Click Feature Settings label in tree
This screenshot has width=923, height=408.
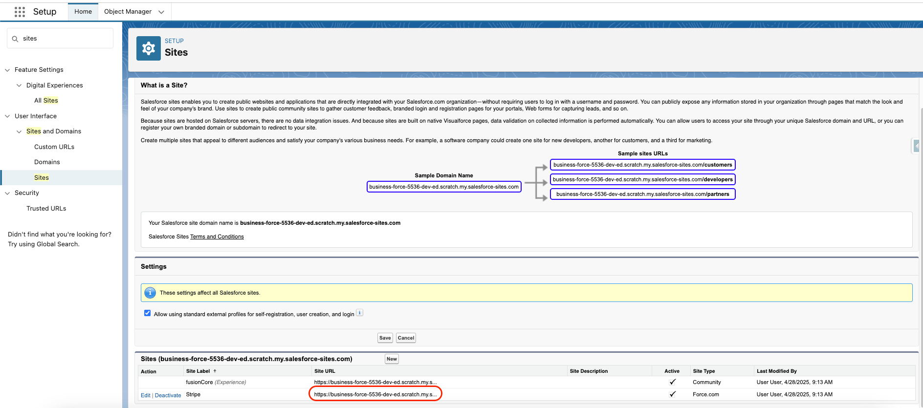(39, 70)
